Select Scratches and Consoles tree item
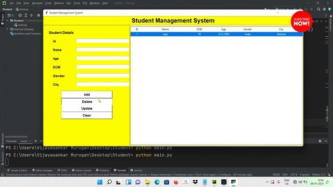This screenshot has width=333, height=187. [25, 34]
